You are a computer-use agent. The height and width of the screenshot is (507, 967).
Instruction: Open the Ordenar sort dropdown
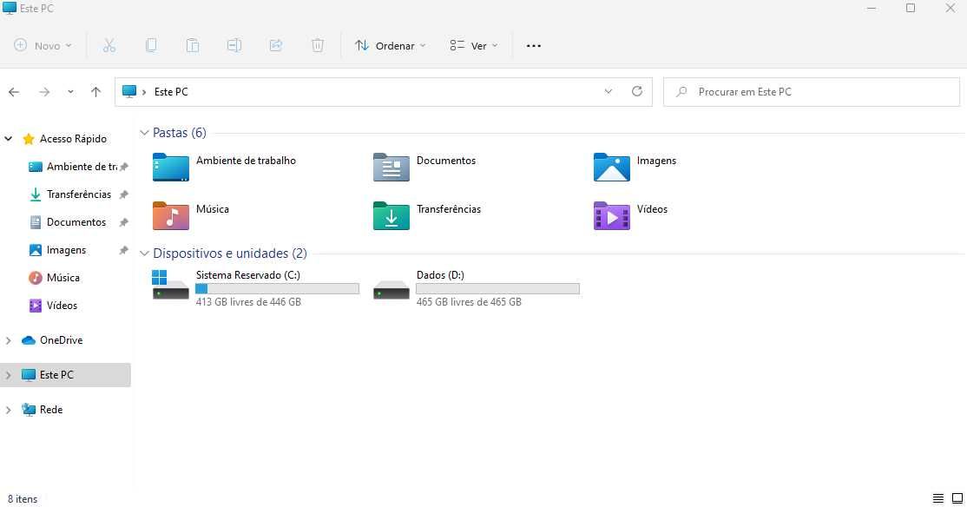click(391, 46)
